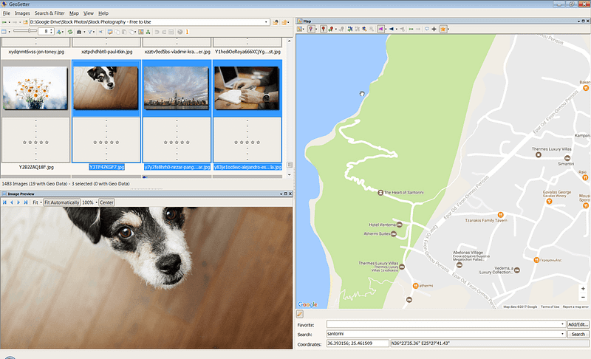Click the thumbnail list vertical scrollbar
This screenshot has height=359, width=591.
coord(290,107)
